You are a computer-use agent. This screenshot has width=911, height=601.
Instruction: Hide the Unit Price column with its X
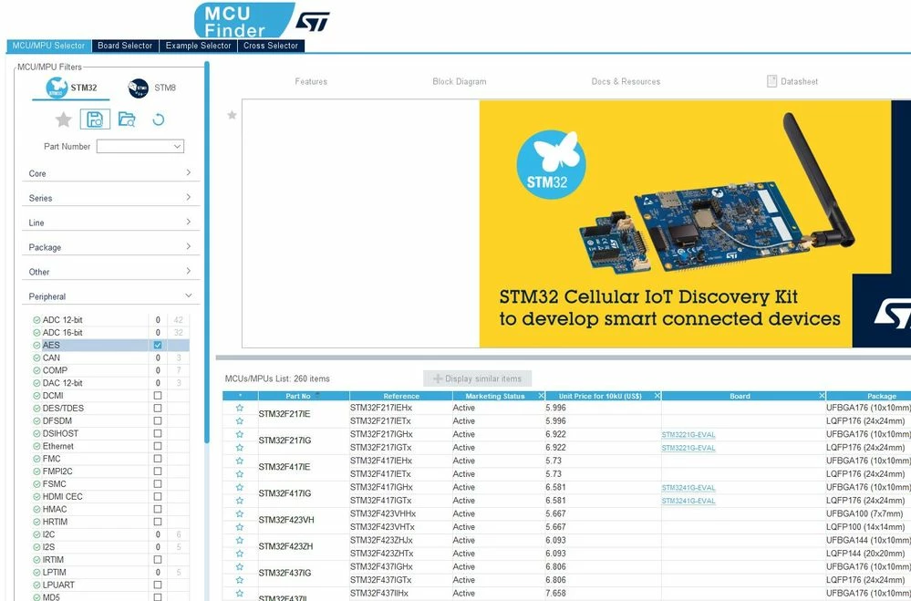point(657,396)
